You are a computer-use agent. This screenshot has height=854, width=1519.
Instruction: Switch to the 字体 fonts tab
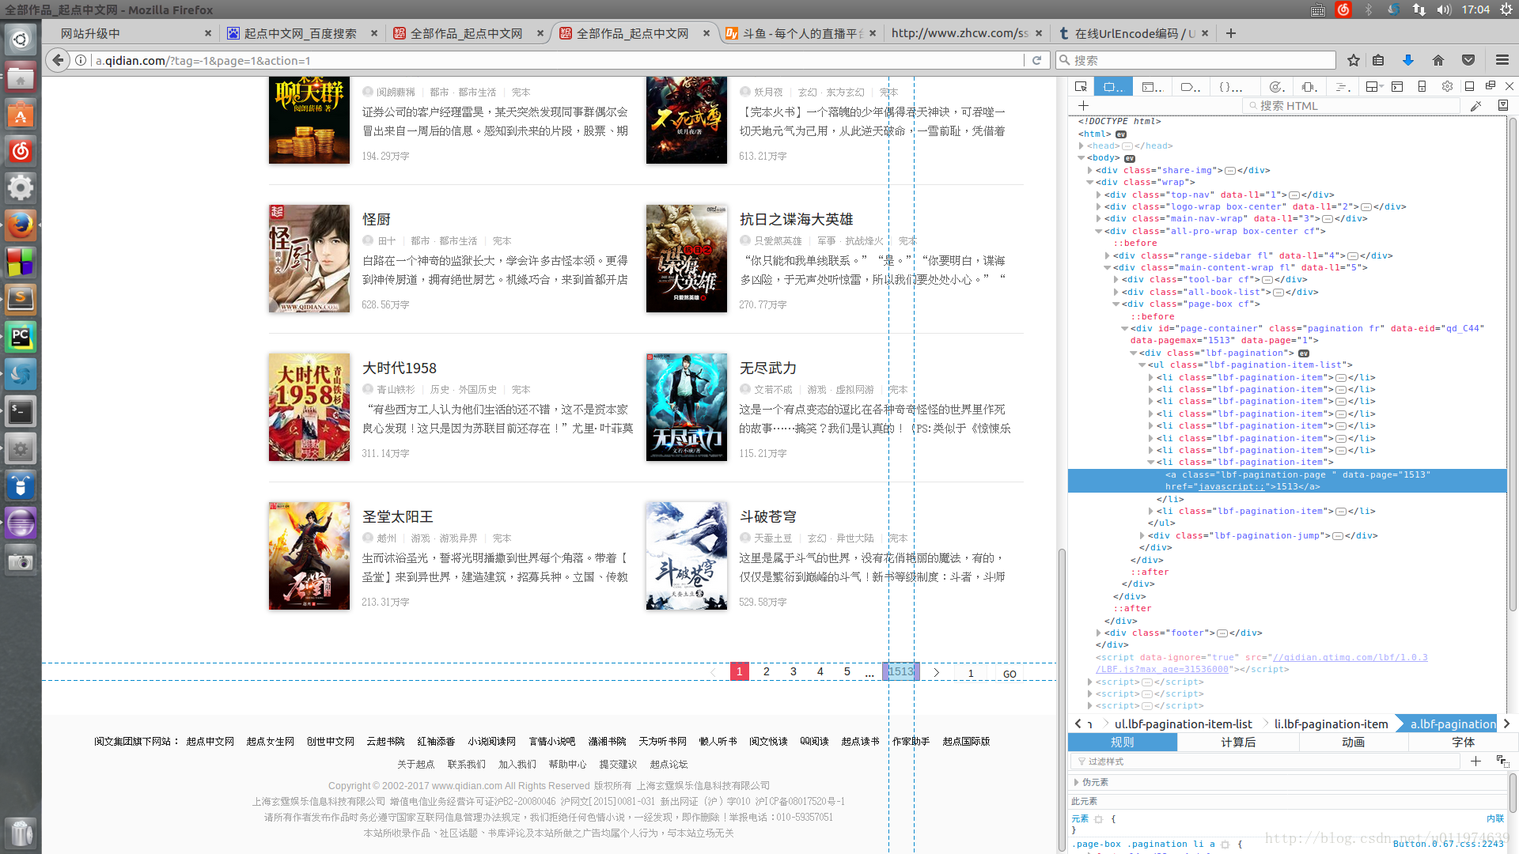[x=1463, y=742]
